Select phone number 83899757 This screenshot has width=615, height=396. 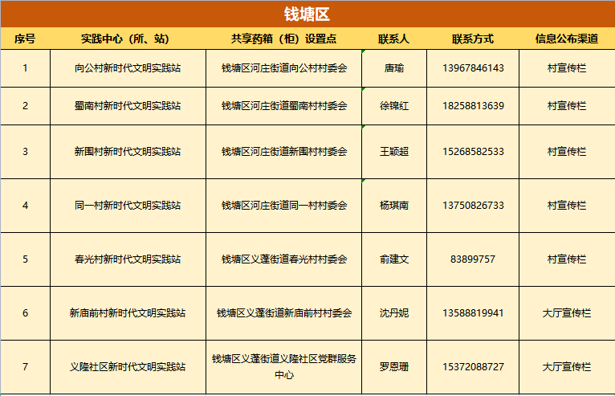473,259
